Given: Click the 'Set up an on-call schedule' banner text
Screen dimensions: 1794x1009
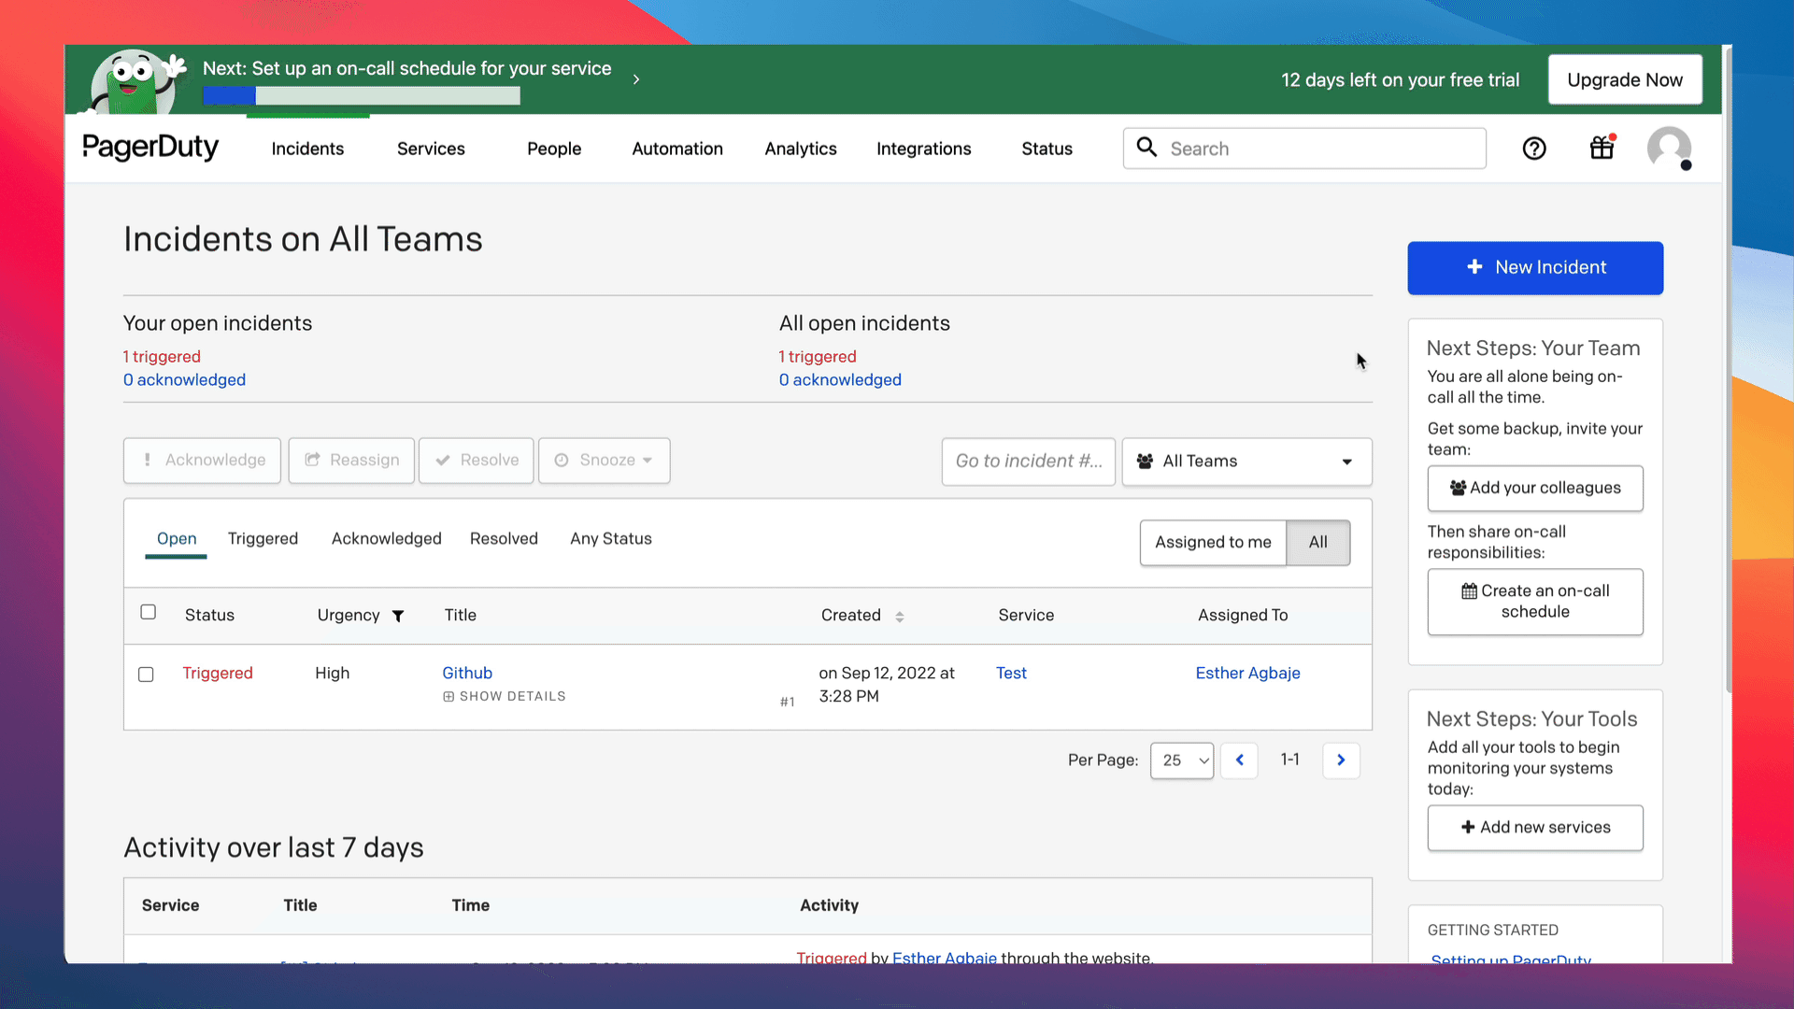Looking at the screenshot, I should pyautogui.click(x=406, y=68).
